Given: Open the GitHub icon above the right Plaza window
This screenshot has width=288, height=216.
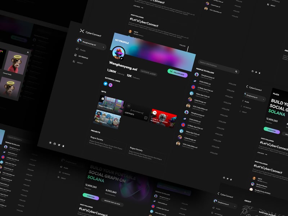Looking at the screenshot, I should point(253,71).
